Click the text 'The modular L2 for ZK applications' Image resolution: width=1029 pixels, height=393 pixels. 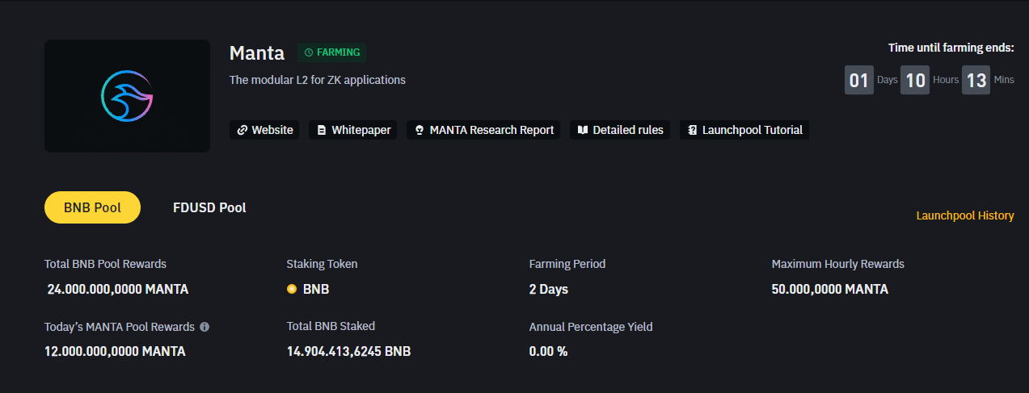click(318, 80)
